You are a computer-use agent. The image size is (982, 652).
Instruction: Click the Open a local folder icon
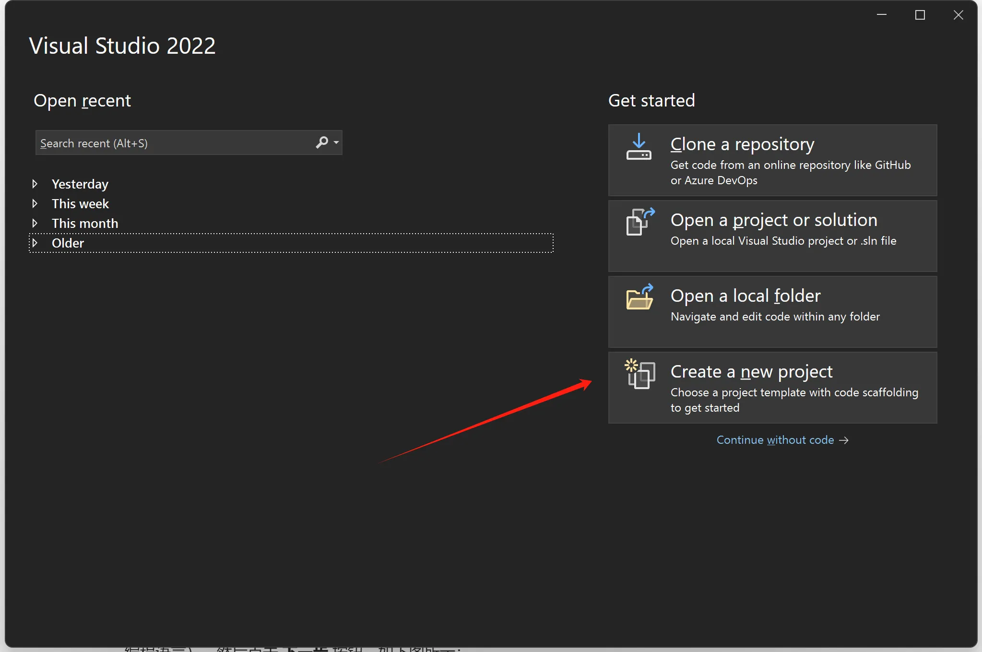tap(640, 297)
